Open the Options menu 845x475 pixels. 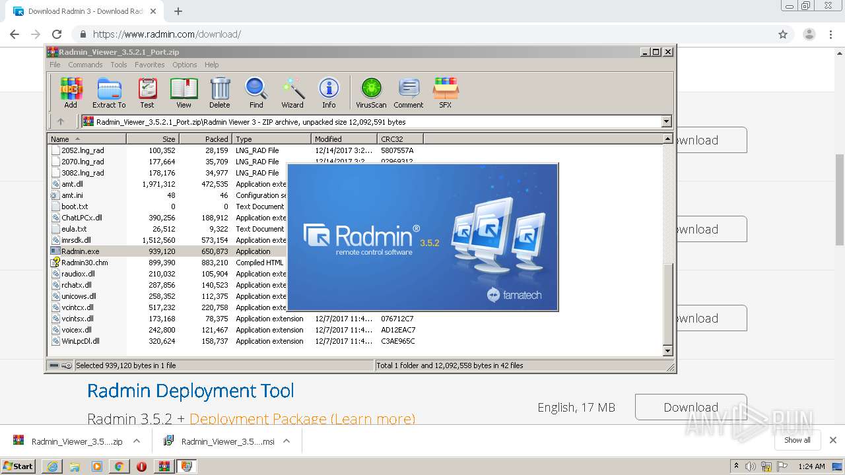[185, 65]
